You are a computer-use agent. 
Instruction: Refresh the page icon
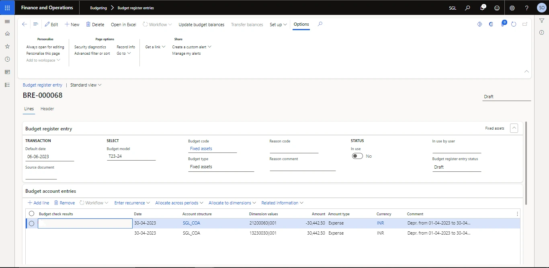[x=514, y=25]
